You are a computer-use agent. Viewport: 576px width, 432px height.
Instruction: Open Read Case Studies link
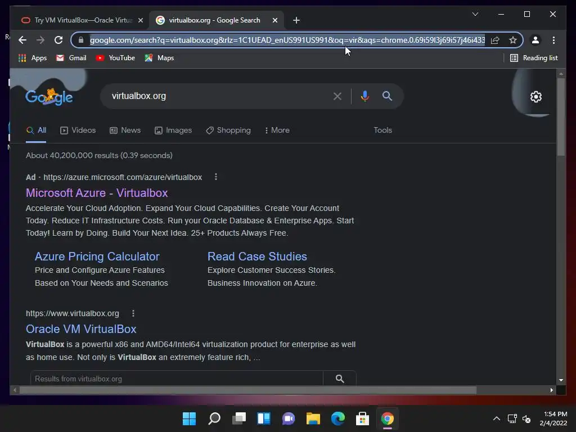coord(257,256)
